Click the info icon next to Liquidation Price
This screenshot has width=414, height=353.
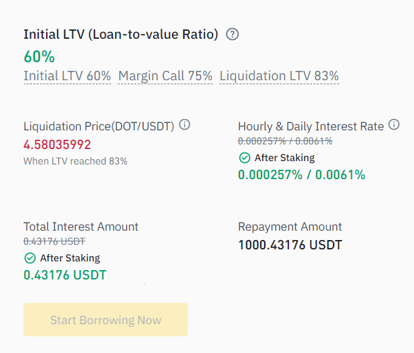(x=185, y=124)
